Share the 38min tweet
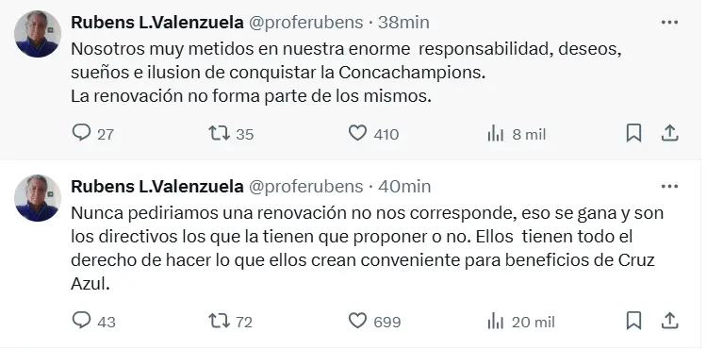This screenshot has height=349, width=723. (669, 133)
